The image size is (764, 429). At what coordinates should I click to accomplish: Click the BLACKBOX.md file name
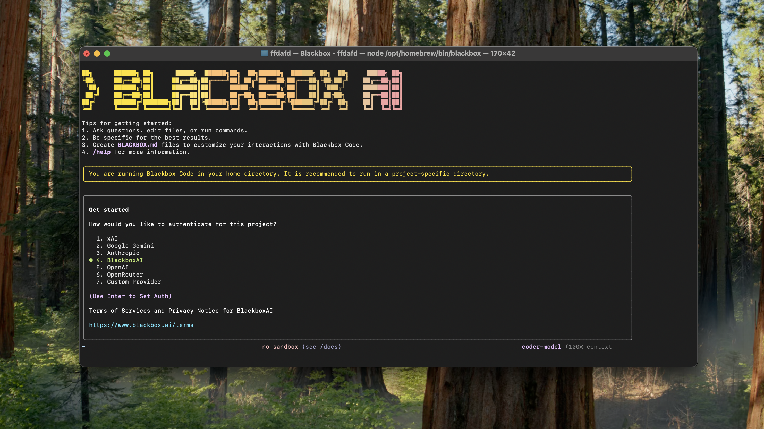(138, 145)
